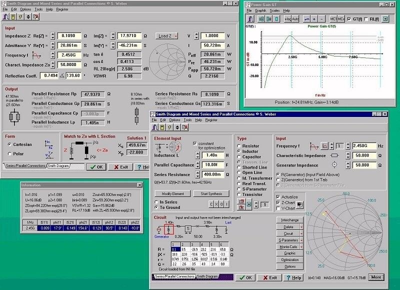Click the Inductance L value stepper
The height and width of the screenshot is (290, 400).
coord(197,155)
